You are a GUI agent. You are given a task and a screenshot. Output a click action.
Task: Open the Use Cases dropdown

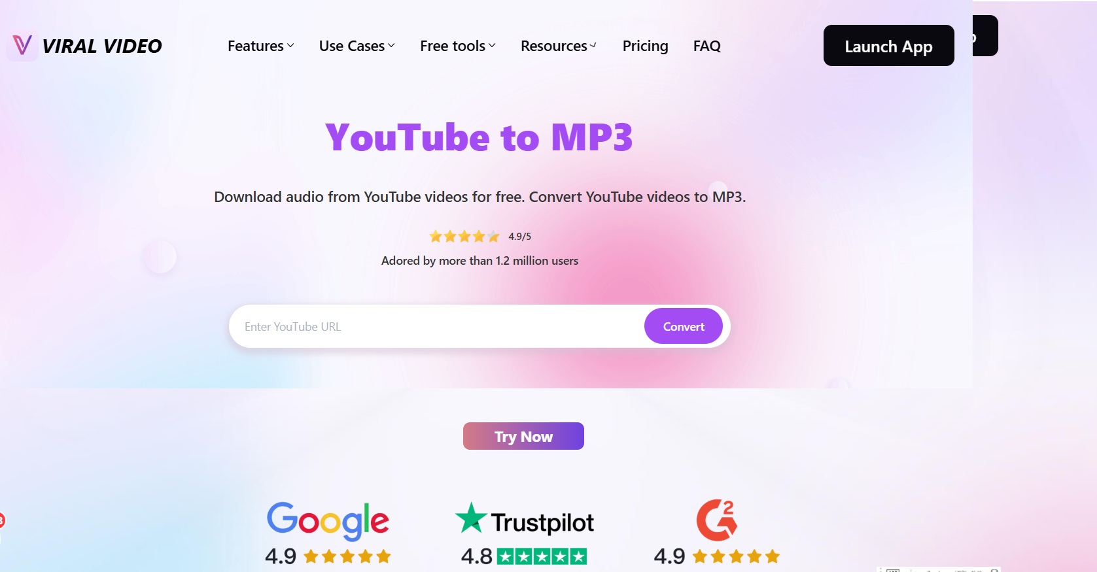pos(357,46)
